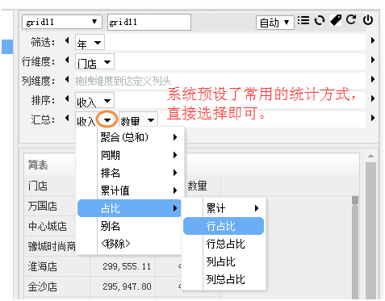Choose 别名 from the context menu

pos(129,226)
